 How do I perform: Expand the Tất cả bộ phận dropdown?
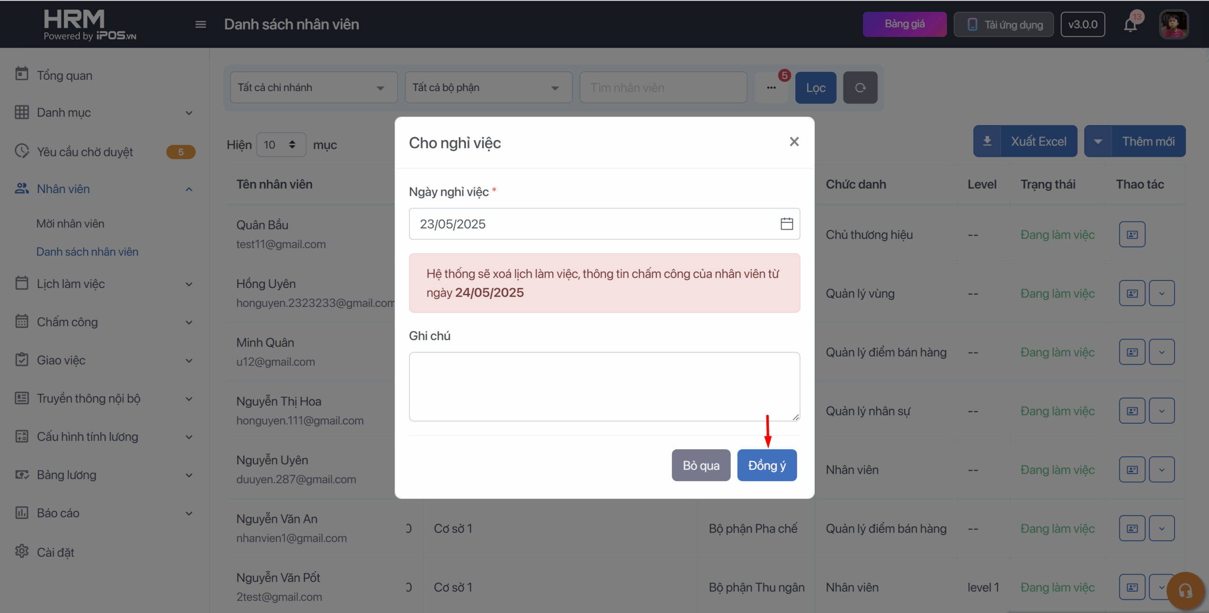(x=488, y=88)
